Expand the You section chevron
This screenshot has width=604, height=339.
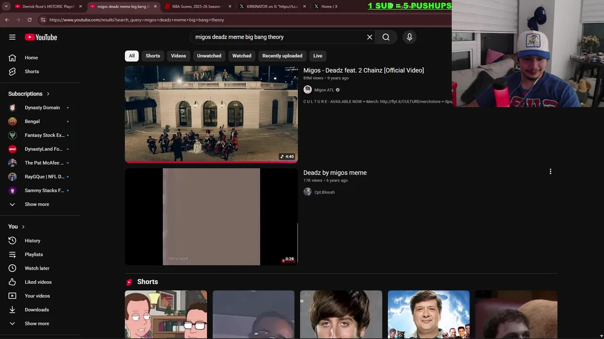(23, 226)
